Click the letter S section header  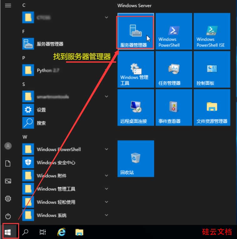point(23,84)
